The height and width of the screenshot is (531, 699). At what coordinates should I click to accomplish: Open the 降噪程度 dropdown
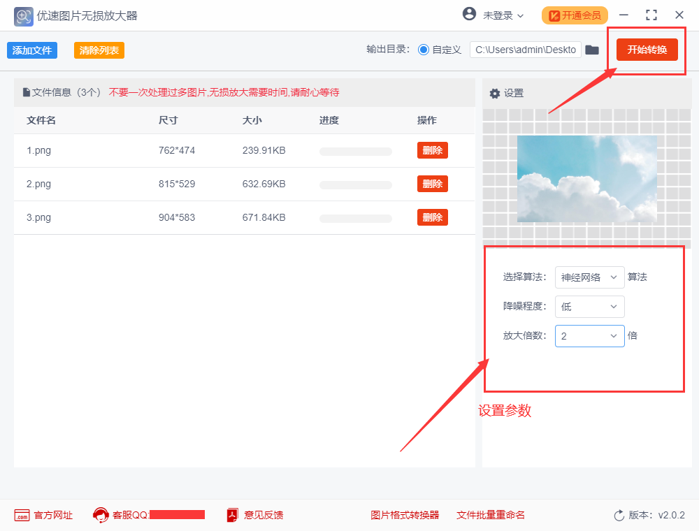point(589,307)
